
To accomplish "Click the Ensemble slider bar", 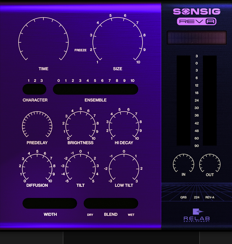I will 95,89.
